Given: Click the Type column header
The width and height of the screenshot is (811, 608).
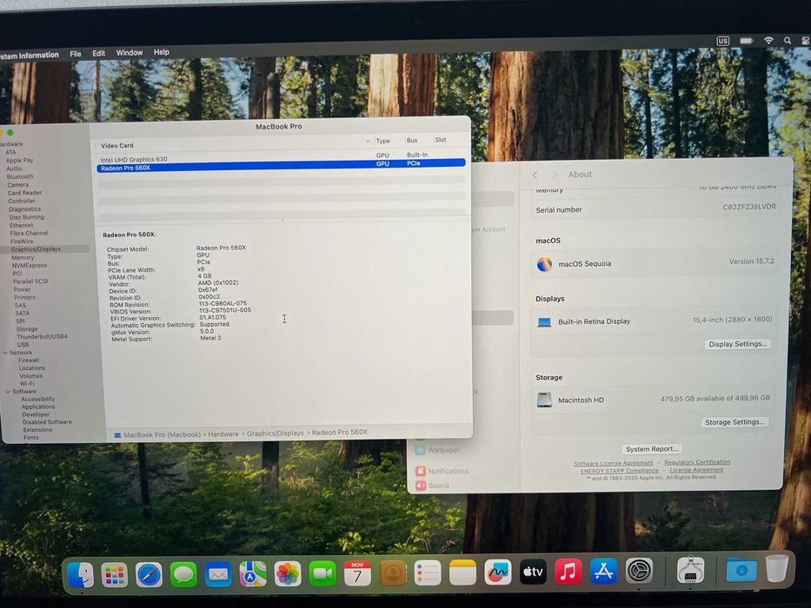Looking at the screenshot, I should 382,141.
